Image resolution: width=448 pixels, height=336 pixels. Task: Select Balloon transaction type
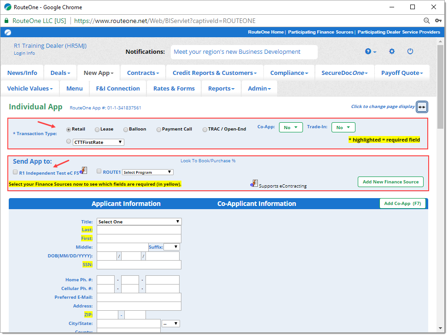pos(125,130)
